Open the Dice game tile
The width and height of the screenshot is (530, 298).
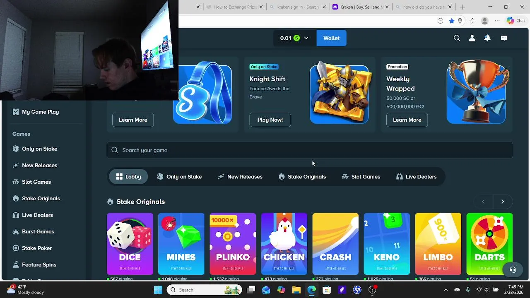click(130, 244)
